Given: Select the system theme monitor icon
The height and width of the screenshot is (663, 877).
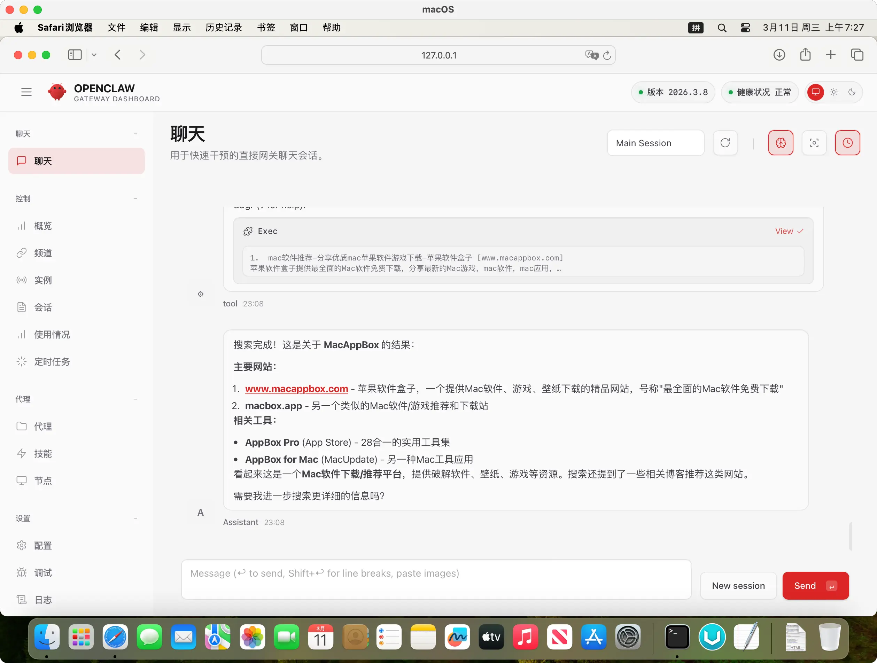Looking at the screenshot, I should 816,92.
